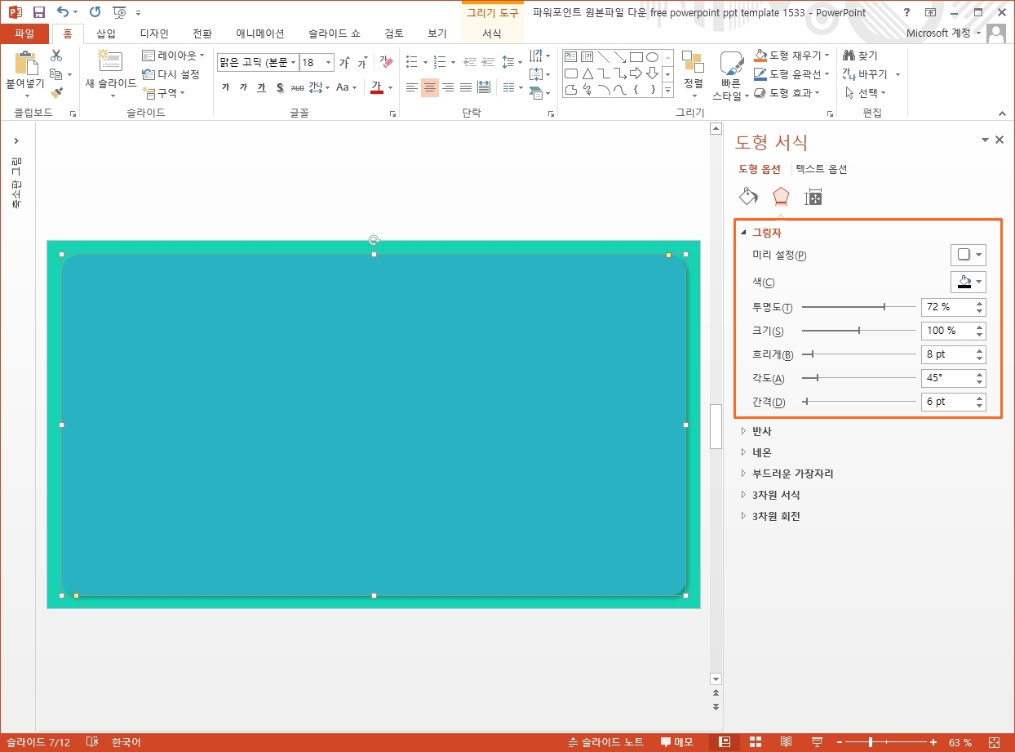
Task: Open the 디자인 Design ribbon tab
Action: (154, 33)
